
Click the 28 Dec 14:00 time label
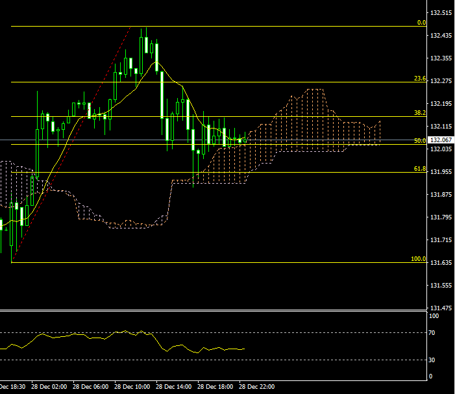pyautogui.click(x=173, y=387)
